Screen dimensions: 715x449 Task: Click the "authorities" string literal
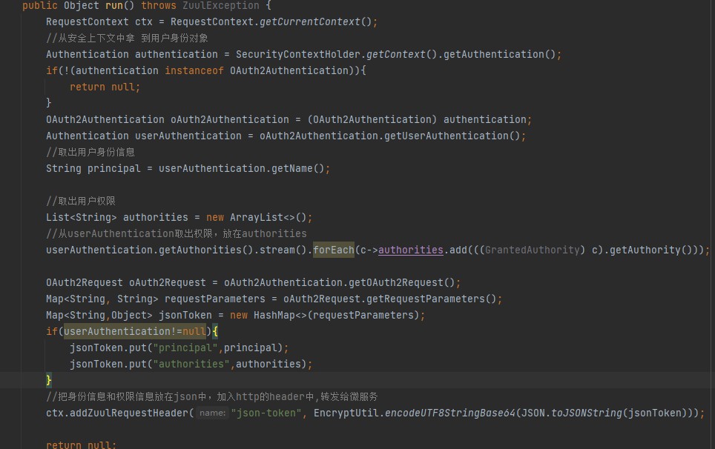(191, 365)
